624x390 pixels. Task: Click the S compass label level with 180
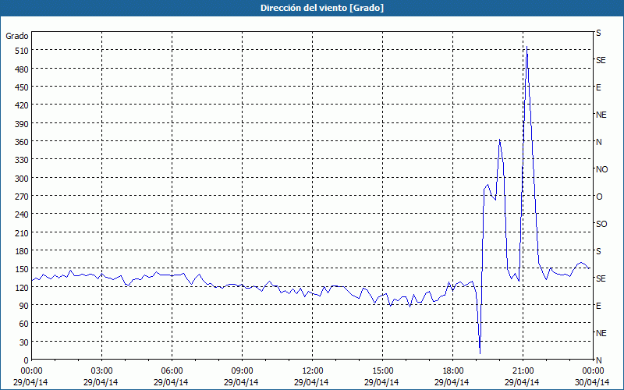(x=598, y=251)
